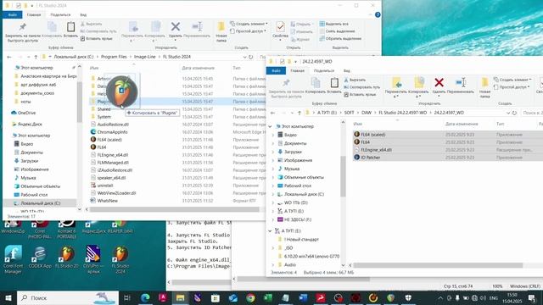Go up one level in 24.2.2.4597_WO window

[x=299, y=113]
